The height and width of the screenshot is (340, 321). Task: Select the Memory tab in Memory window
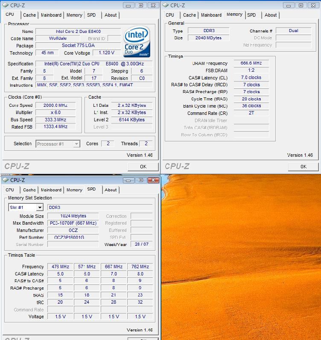tap(234, 15)
